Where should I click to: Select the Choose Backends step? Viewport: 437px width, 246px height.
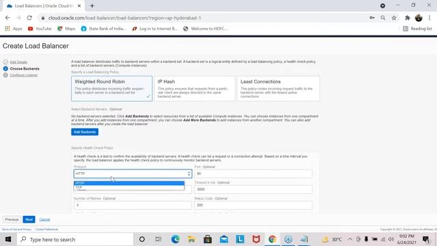coord(25,68)
